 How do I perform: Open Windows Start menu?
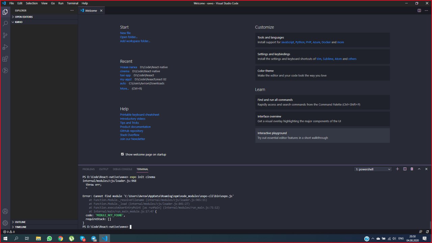[5, 238]
